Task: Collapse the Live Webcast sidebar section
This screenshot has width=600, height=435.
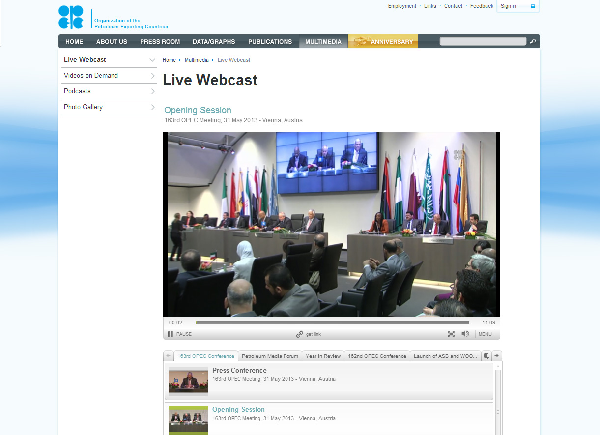Action: (152, 59)
